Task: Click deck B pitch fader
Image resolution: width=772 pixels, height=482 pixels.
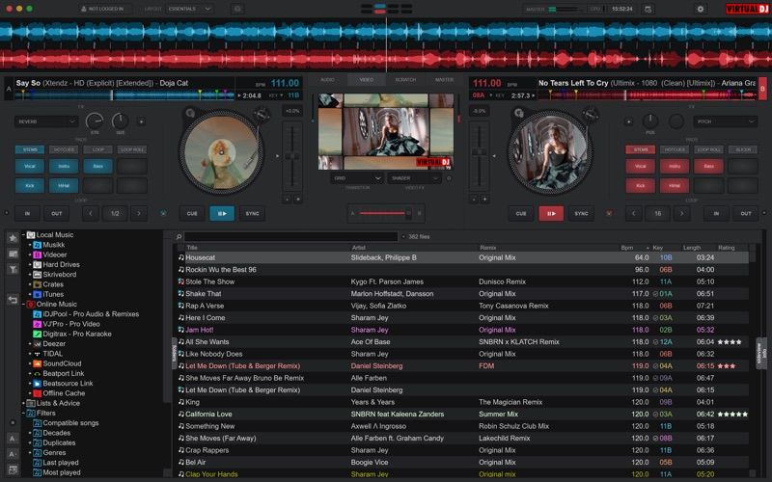Action: pos(479,156)
